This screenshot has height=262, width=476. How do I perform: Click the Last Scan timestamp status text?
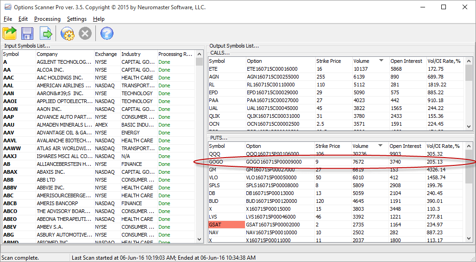[x=163, y=258]
